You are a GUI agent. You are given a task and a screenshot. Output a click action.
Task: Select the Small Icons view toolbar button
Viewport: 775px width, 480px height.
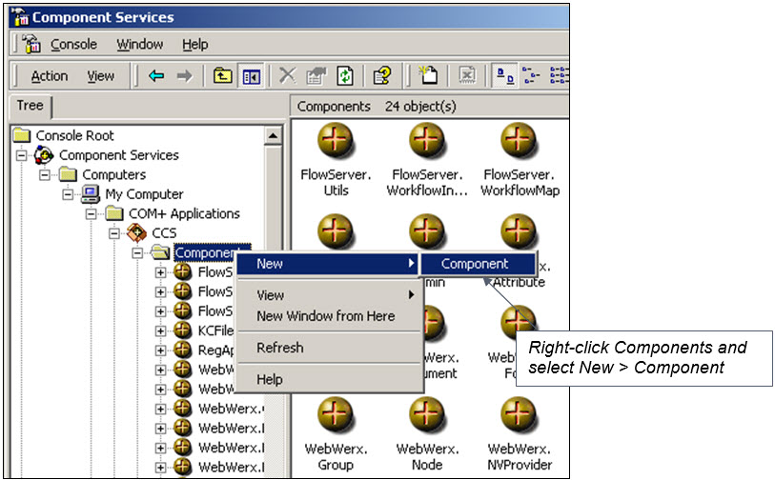pos(531,76)
